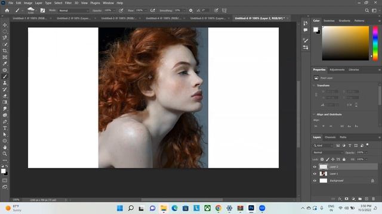The height and width of the screenshot is (214, 382).
Task: Switch to the Swatches tab
Action: (329, 21)
